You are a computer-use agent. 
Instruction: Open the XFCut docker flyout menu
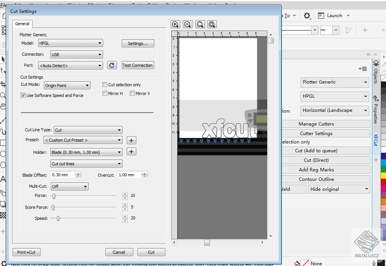point(363,69)
